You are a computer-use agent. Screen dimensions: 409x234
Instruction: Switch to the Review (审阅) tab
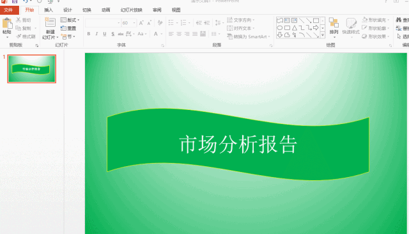click(157, 10)
